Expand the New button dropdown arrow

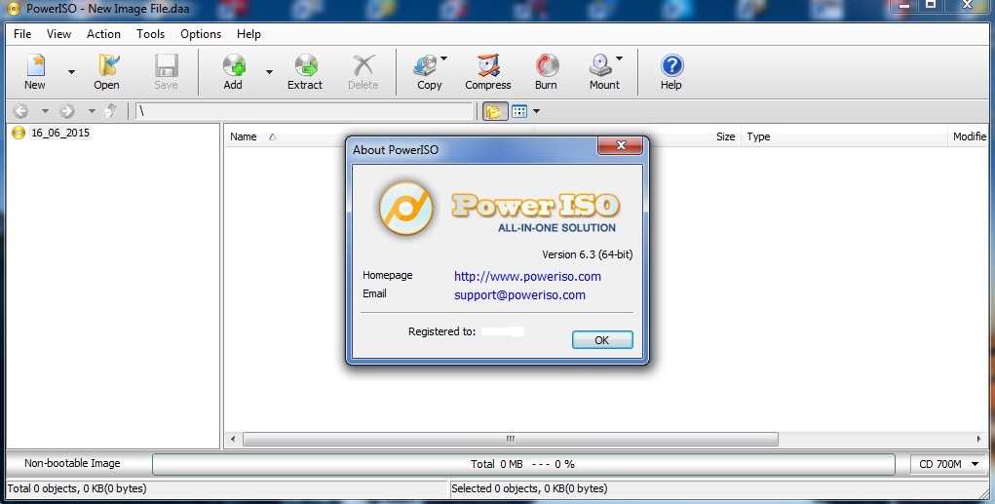(71, 72)
